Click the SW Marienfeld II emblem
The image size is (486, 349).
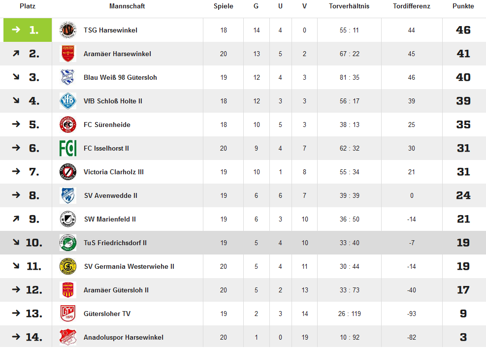[x=68, y=219]
